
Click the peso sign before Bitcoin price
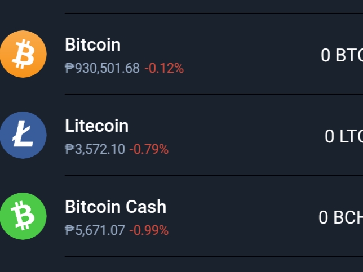pyautogui.click(x=70, y=68)
